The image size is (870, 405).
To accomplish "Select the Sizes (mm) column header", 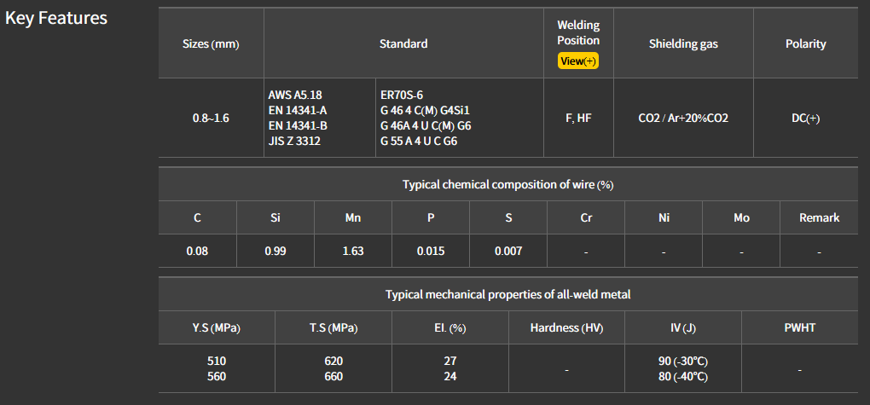I will tap(211, 44).
